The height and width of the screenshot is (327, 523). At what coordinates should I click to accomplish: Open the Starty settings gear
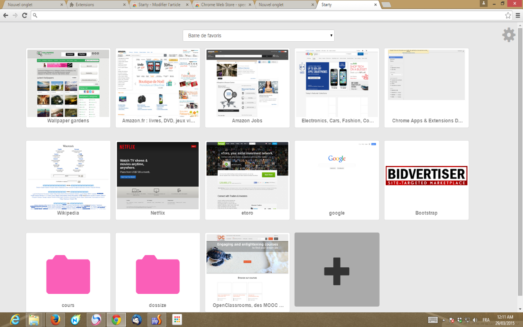coord(509,35)
